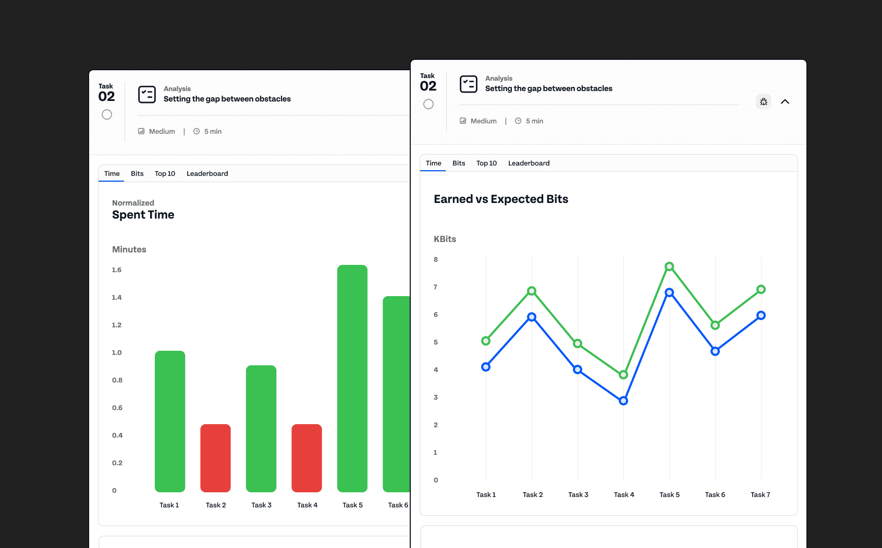
Task: Collapse the right task card with chevron
Action: [x=785, y=101]
